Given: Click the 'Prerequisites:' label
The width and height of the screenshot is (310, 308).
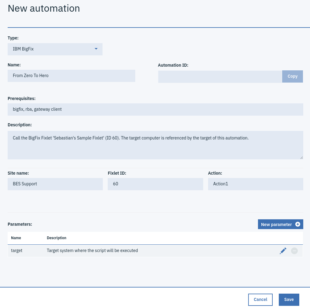Looking at the screenshot, I should click(21, 98).
